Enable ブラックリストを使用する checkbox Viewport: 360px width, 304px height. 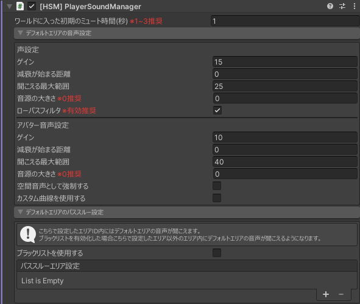[x=217, y=253]
